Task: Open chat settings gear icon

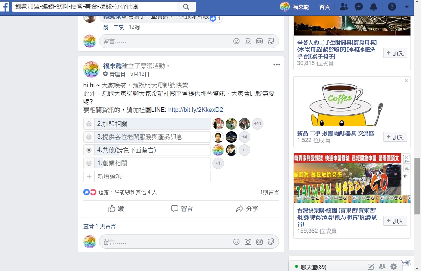Action: 393,267
